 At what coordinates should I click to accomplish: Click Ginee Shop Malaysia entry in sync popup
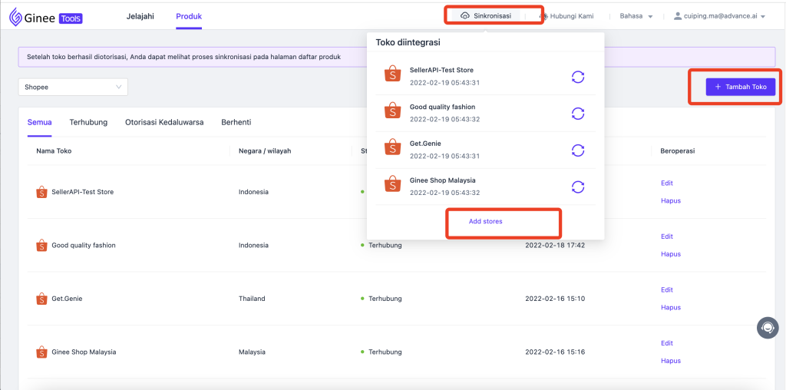click(485, 187)
